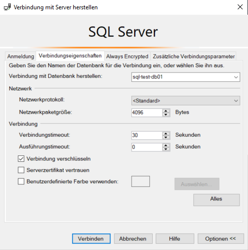Click the Ausführungstimeout value field 0
Image resolution: width=248 pixels, height=250 pixels.
[x=147, y=147]
